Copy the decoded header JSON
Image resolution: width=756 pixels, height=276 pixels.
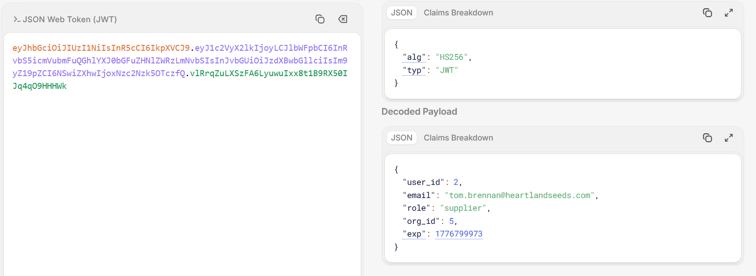click(707, 13)
